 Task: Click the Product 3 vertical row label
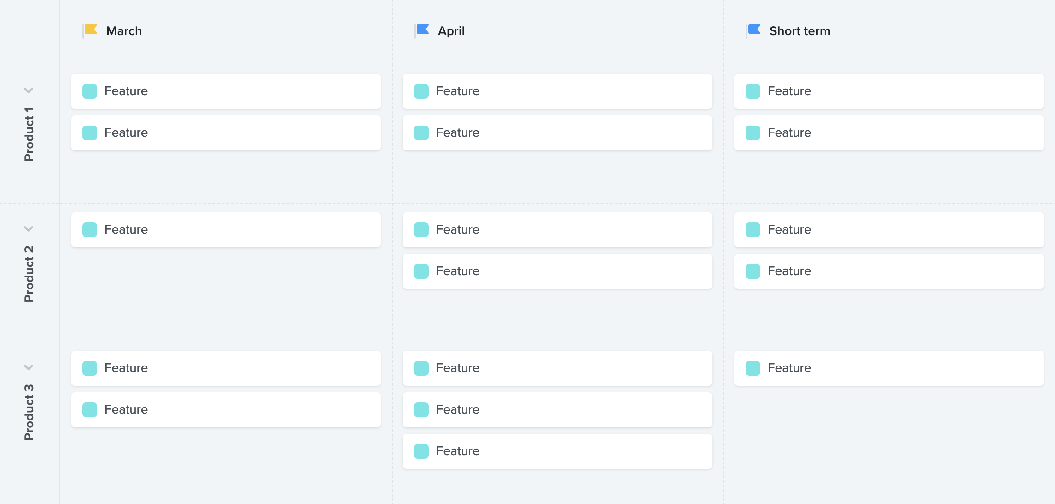pyautogui.click(x=29, y=412)
